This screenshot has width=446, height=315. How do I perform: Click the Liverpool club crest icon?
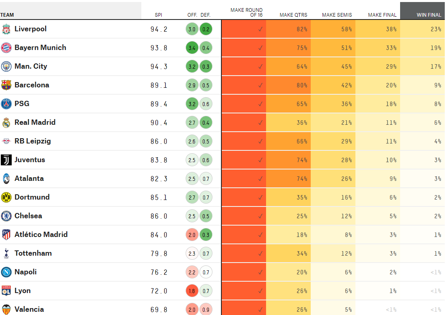coord(6,29)
